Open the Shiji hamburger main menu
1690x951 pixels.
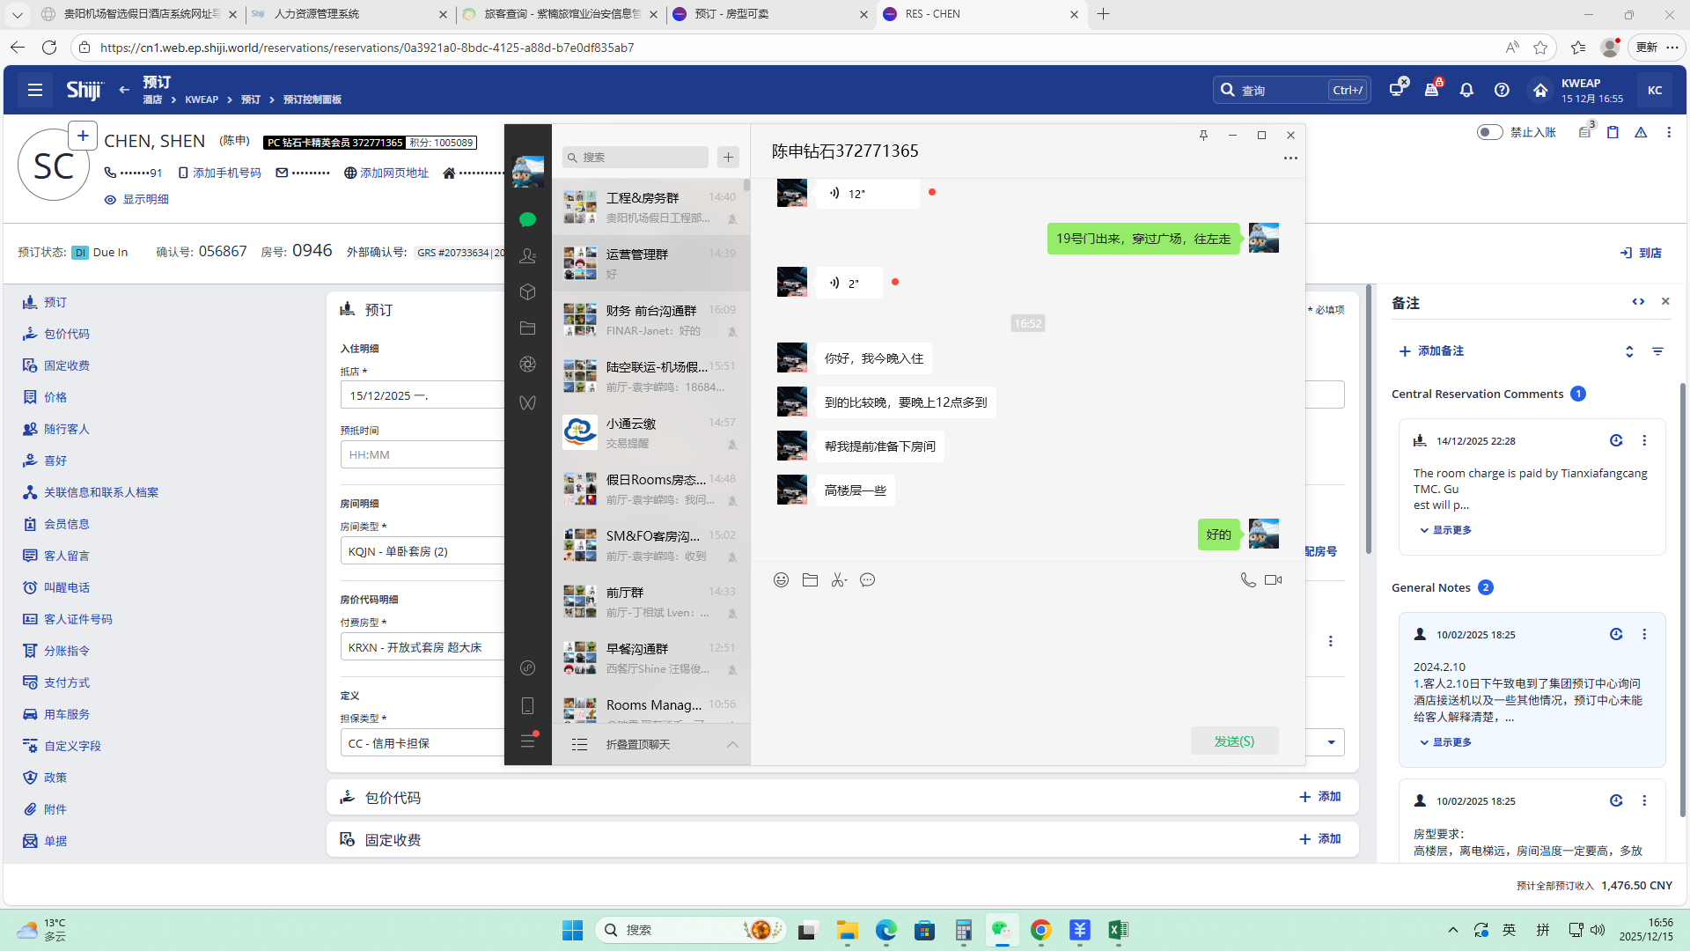tap(35, 90)
